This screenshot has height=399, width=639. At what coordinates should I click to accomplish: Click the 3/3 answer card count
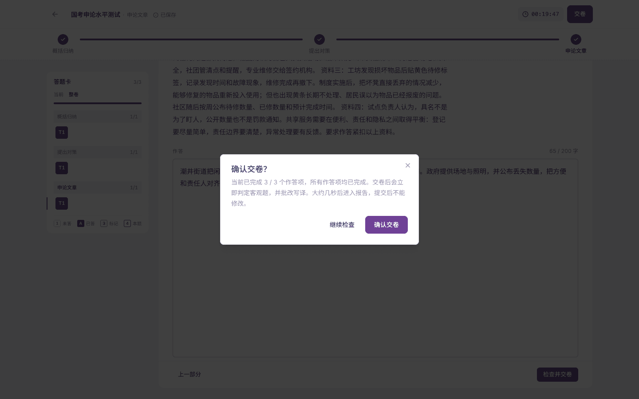(x=138, y=82)
